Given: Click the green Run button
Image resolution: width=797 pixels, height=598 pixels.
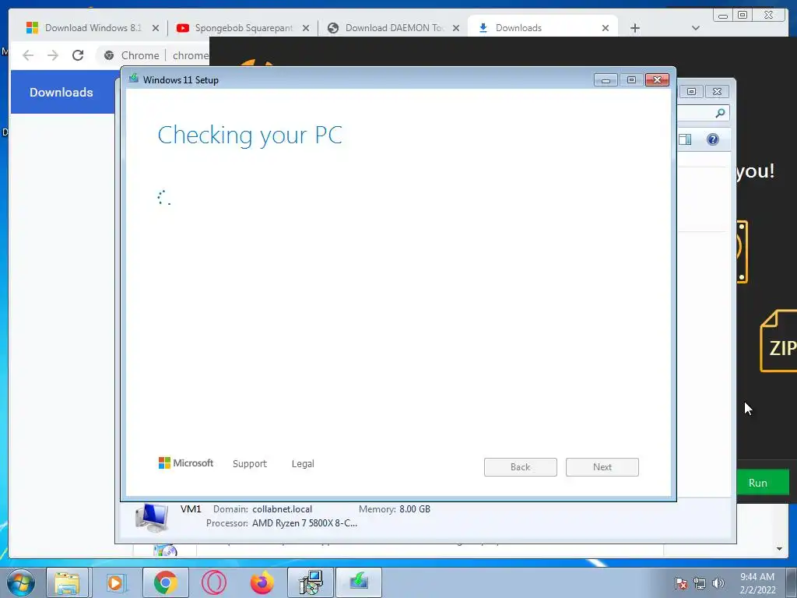Looking at the screenshot, I should tap(763, 483).
